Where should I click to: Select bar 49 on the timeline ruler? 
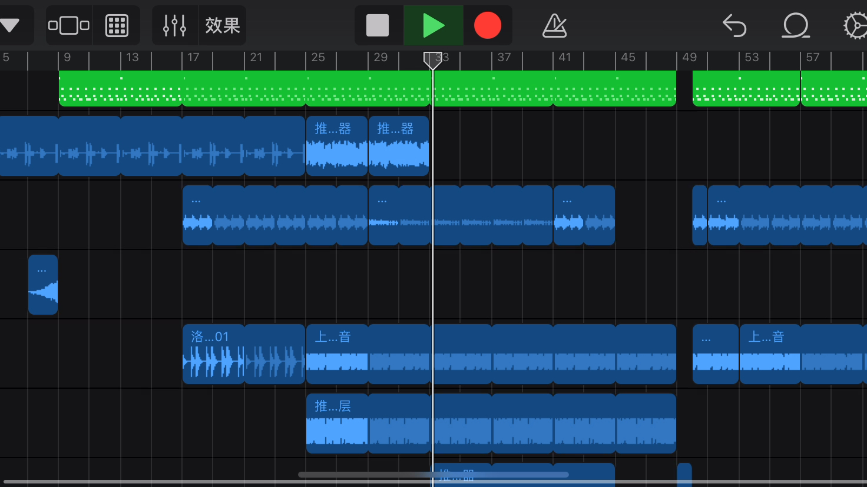point(689,57)
